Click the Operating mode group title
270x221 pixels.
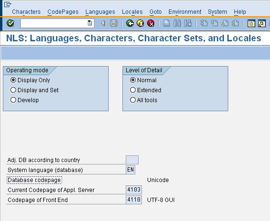27,70
